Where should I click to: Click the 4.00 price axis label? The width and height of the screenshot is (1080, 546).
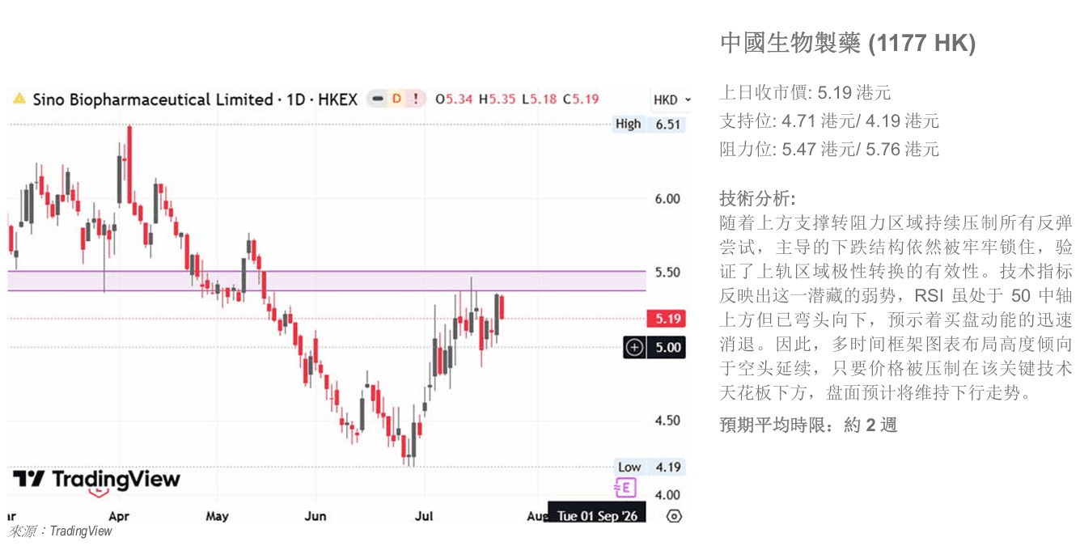(x=667, y=494)
